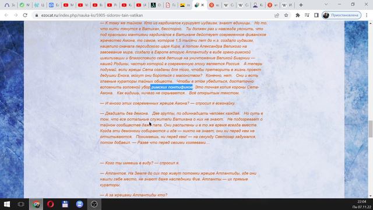The height and width of the screenshot is (210, 373).
Task: Open the blue round taskbar app
Action: [79, 204]
